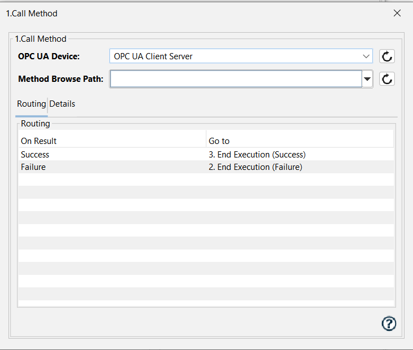413x350 pixels.
Task: Click the 'On Result' column header
Action: pyautogui.click(x=39, y=141)
